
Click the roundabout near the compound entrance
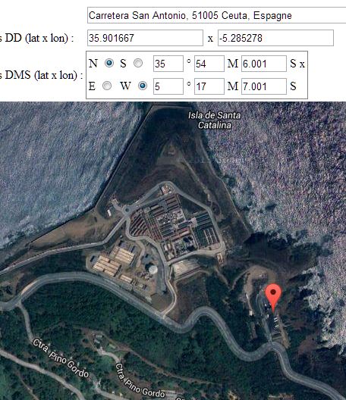(x=127, y=210)
